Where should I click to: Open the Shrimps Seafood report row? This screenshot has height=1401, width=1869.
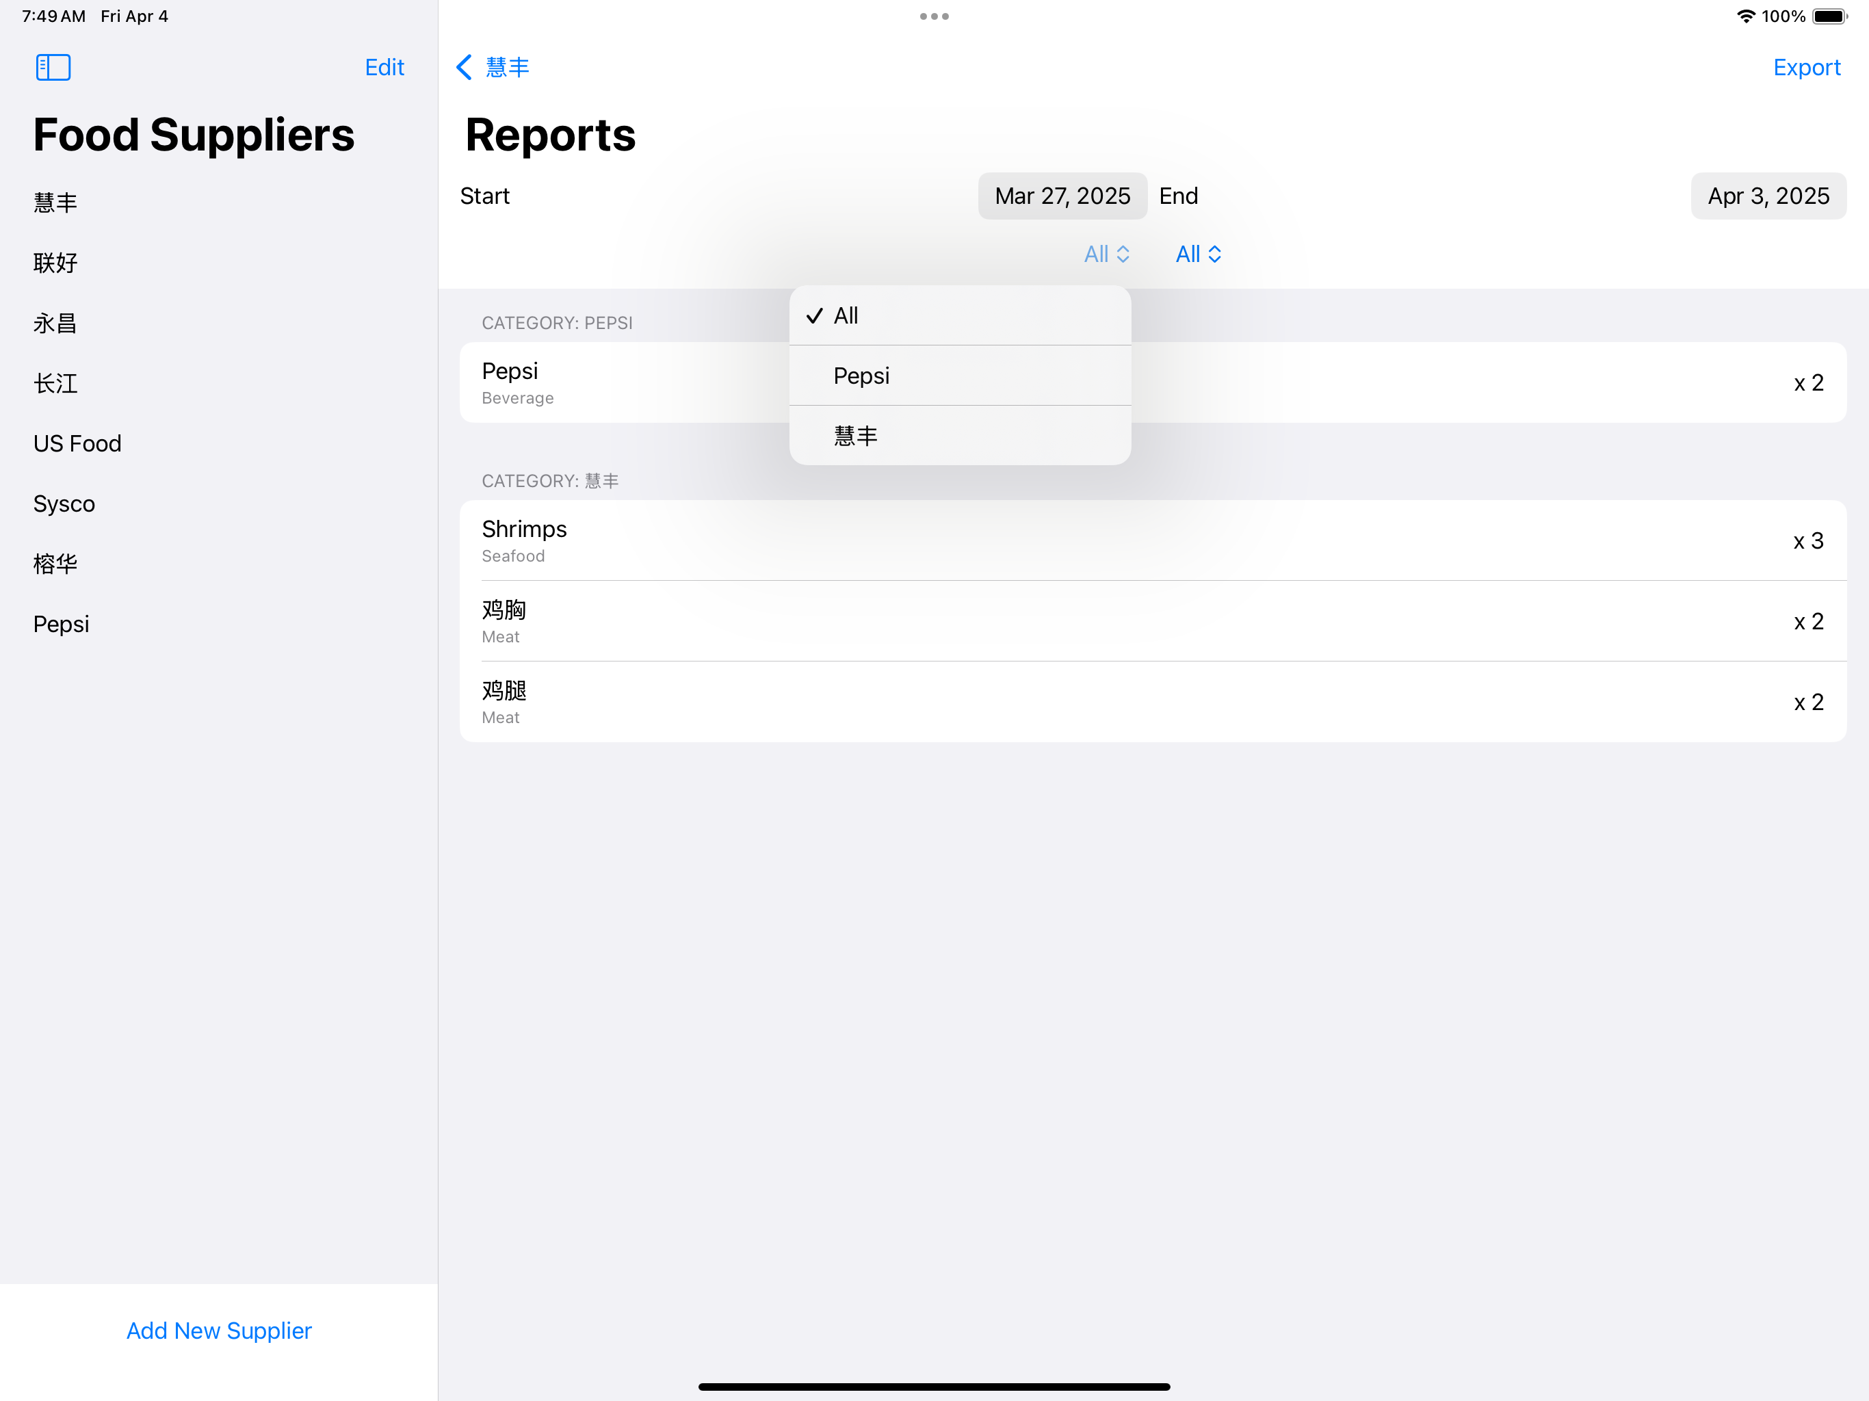point(1153,540)
